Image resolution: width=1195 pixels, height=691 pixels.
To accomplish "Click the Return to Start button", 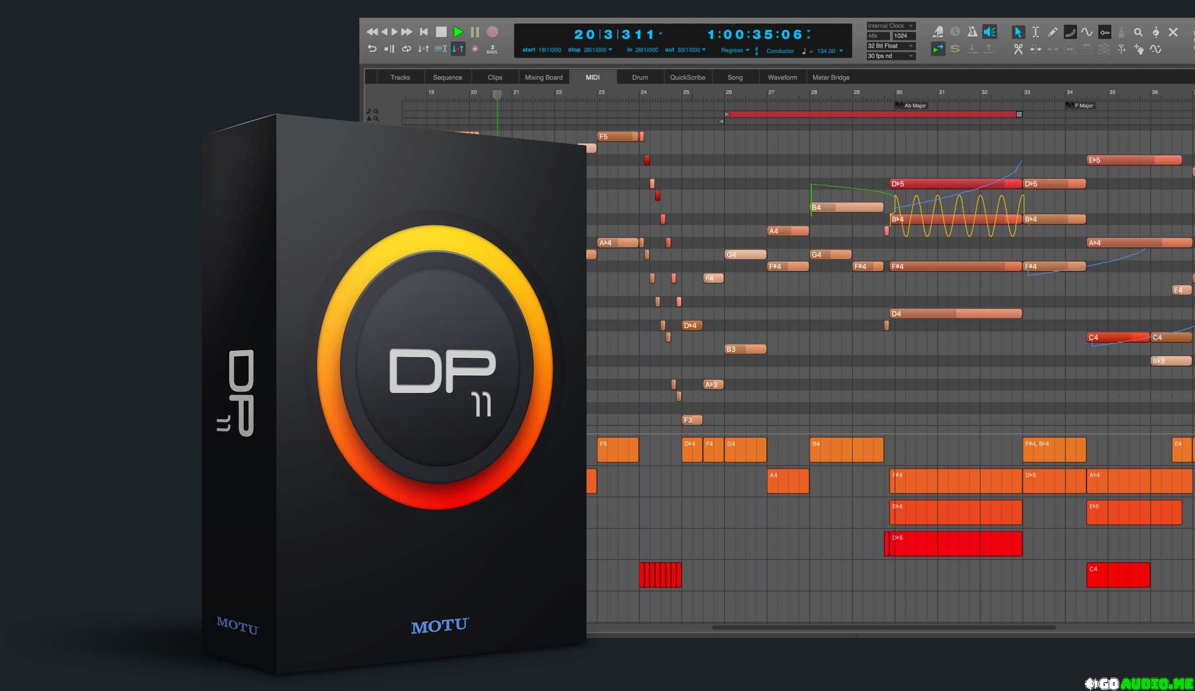I will pos(424,32).
